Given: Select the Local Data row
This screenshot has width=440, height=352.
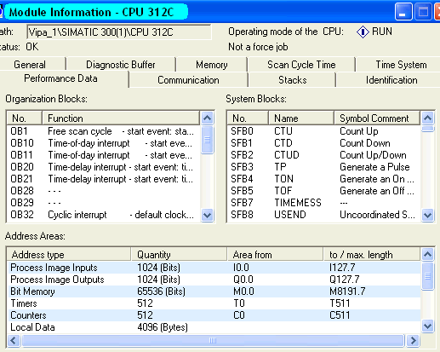Looking at the screenshot, I should pyautogui.click(x=214, y=327).
